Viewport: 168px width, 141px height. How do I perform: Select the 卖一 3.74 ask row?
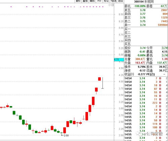[x=146, y=25]
